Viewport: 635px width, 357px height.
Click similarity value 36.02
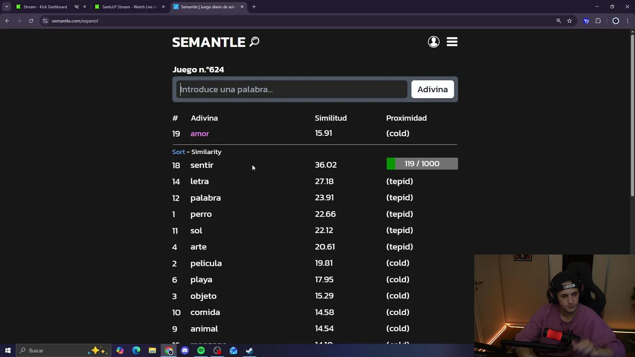(x=326, y=165)
